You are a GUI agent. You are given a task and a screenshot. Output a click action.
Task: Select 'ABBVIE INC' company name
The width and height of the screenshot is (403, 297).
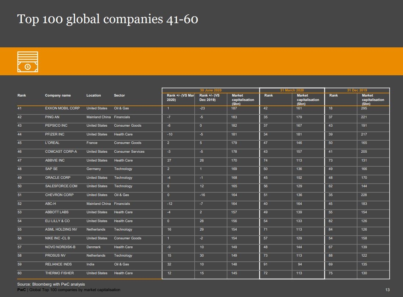(x=55, y=160)
